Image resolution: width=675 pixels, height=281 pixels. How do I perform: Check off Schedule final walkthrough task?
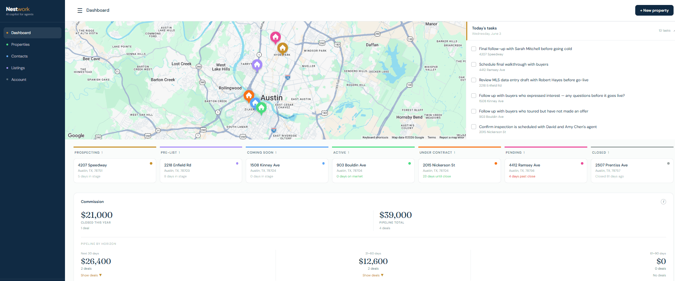pyautogui.click(x=474, y=65)
